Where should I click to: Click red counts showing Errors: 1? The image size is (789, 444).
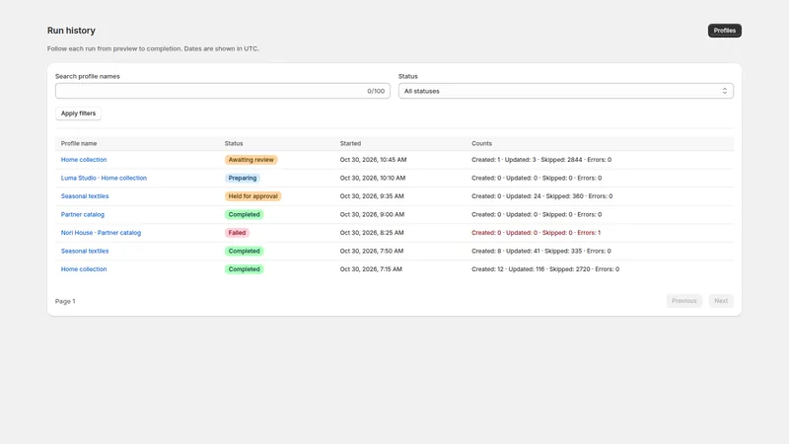tap(536, 233)
